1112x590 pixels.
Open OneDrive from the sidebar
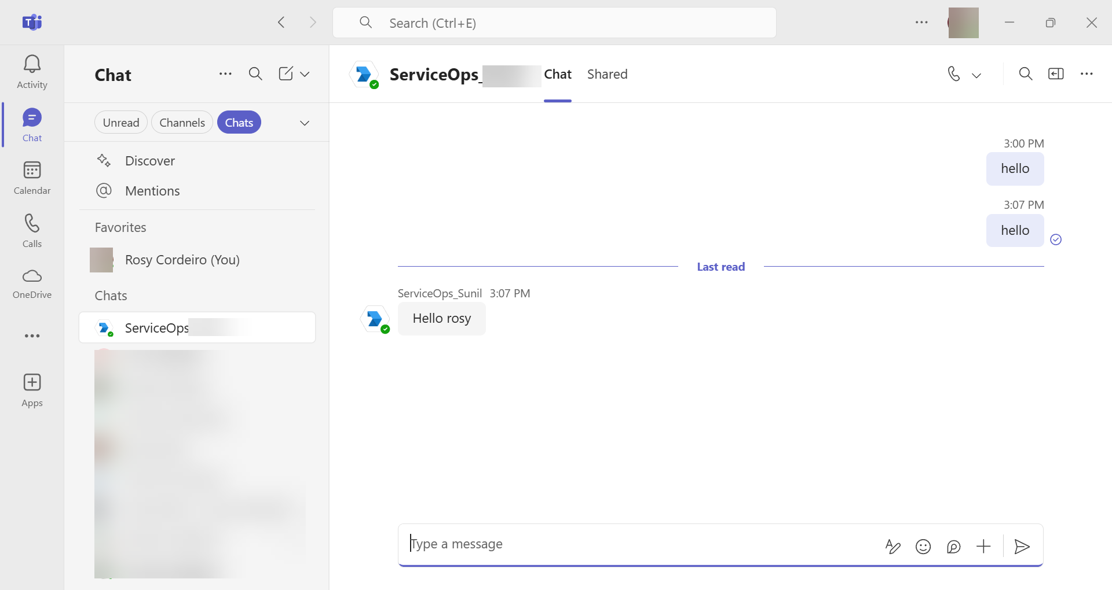tap(32, 283)
